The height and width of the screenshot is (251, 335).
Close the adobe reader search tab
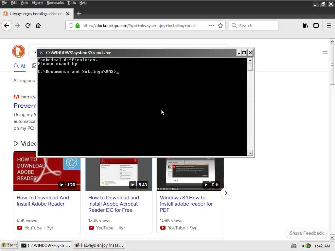coord(68,14)
